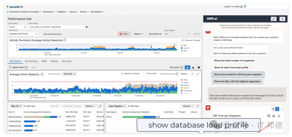Click Average Active Sessions info icon
Viewport: 292px width, 137px height.
(42, 74)
